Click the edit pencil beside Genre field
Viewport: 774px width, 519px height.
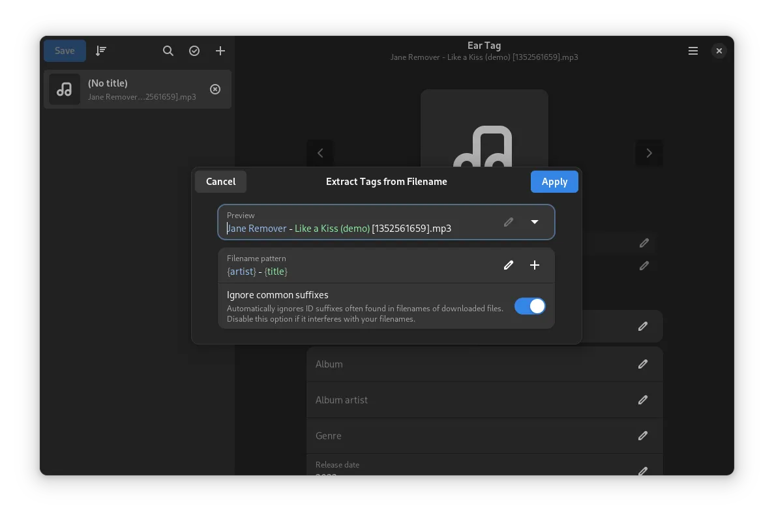[x=643, y=436]
